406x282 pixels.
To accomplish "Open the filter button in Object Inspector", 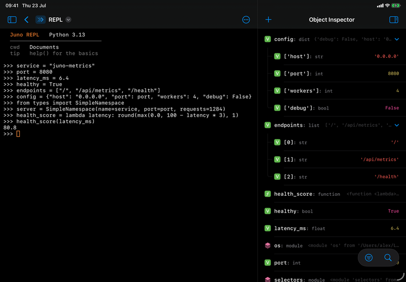I will pyautogui.click(x=369, y=258).
